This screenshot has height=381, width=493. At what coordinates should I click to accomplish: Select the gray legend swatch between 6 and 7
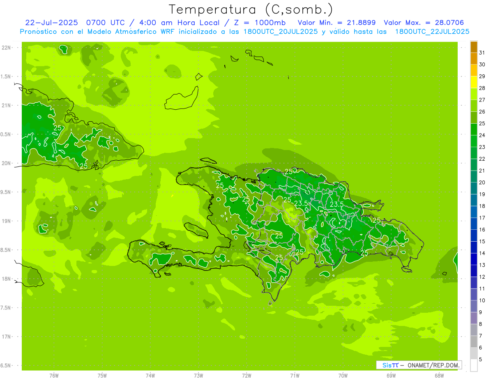coord(474,342)
